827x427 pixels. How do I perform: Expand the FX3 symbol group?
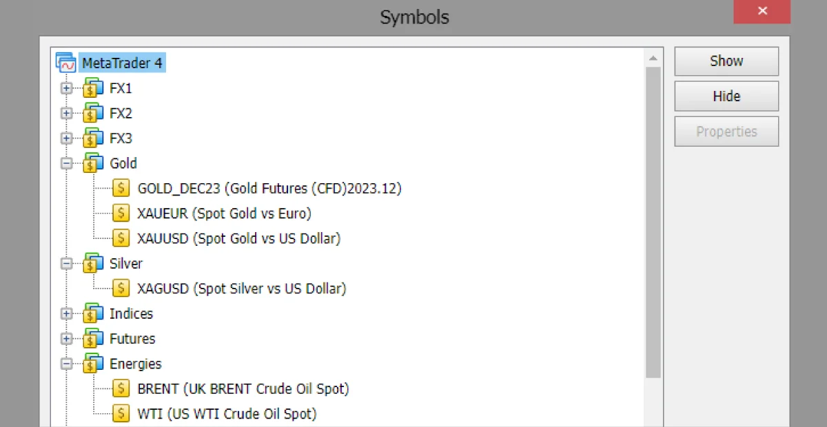(66, 138)
